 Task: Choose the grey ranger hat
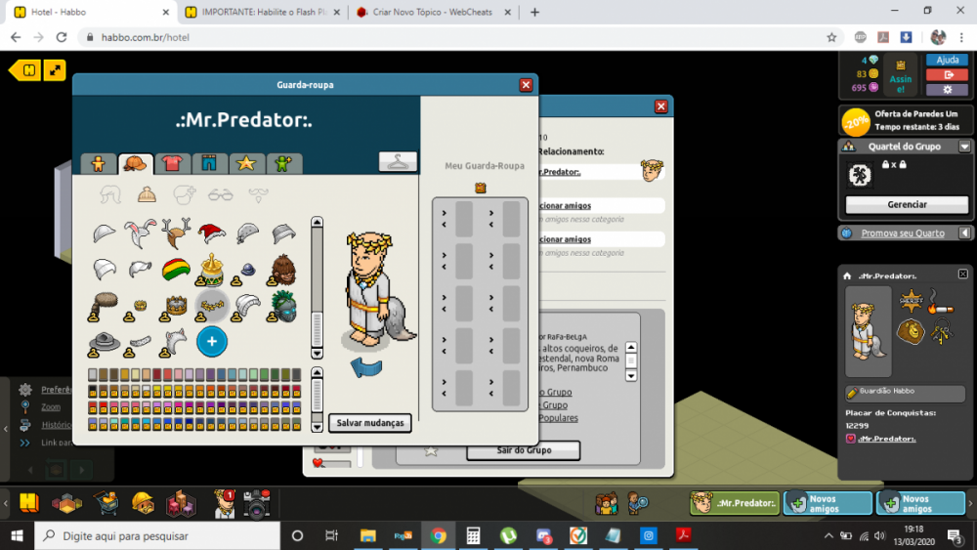[104, 342]
